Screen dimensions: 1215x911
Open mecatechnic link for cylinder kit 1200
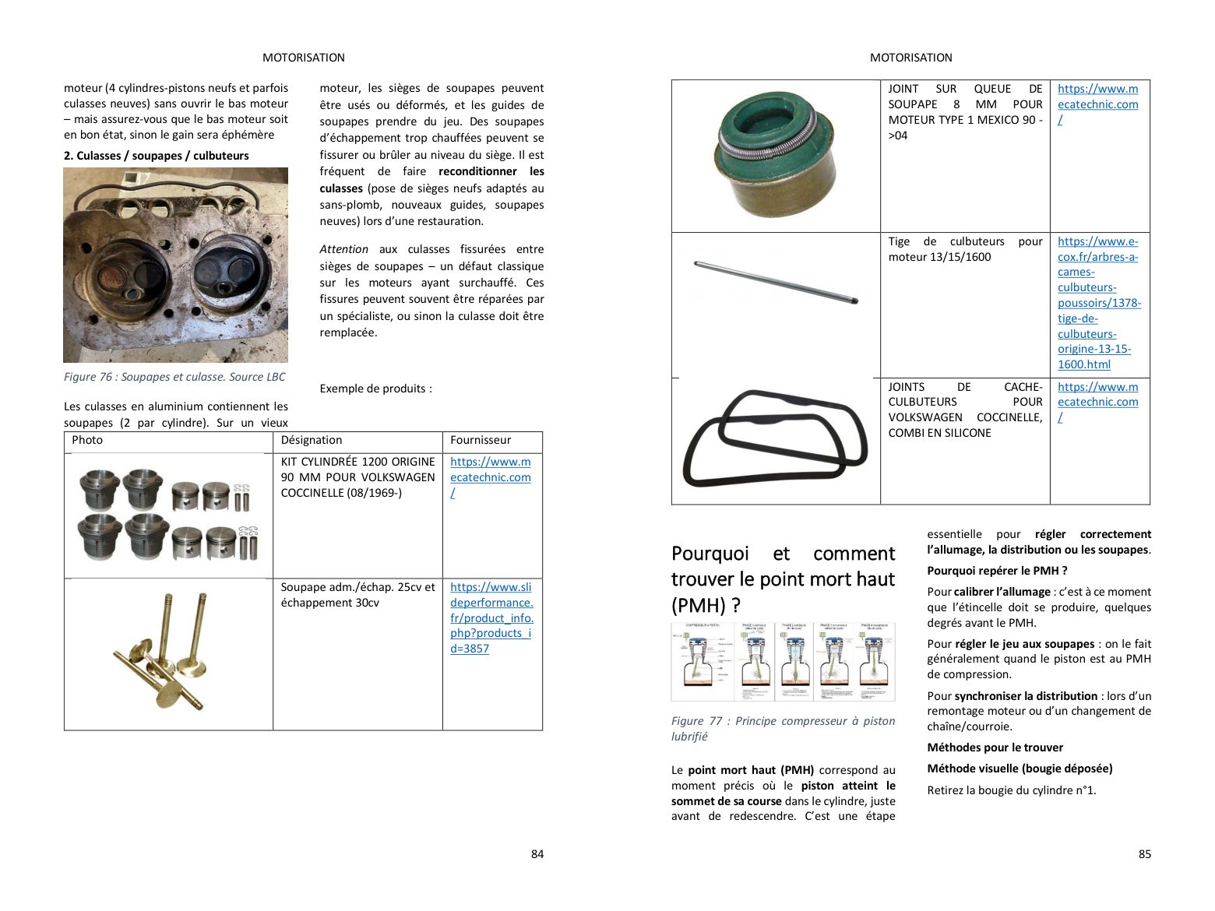pyautogui.click(x=491, y=477)
